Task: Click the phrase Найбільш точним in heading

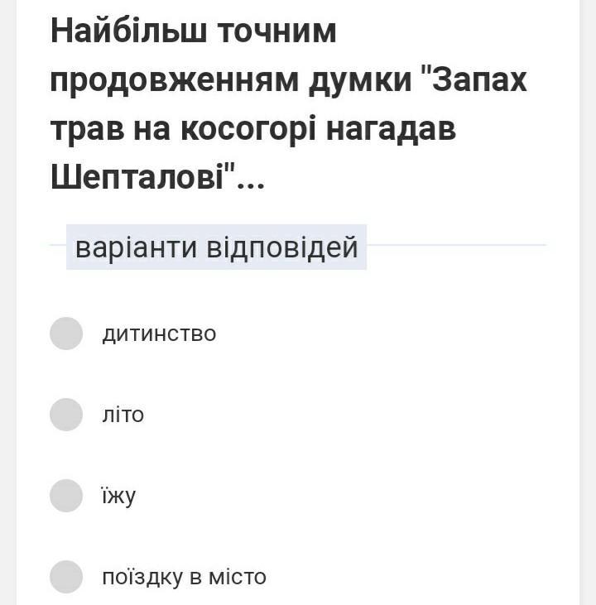Action: 194,32
